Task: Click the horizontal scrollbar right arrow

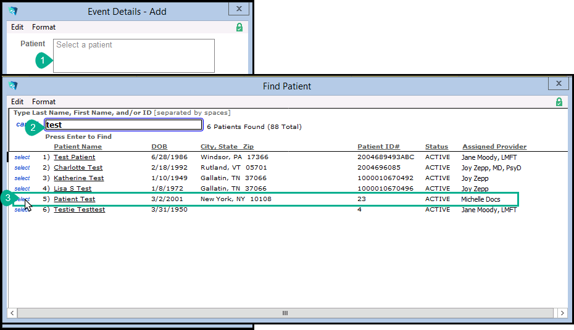Action: 562,313
